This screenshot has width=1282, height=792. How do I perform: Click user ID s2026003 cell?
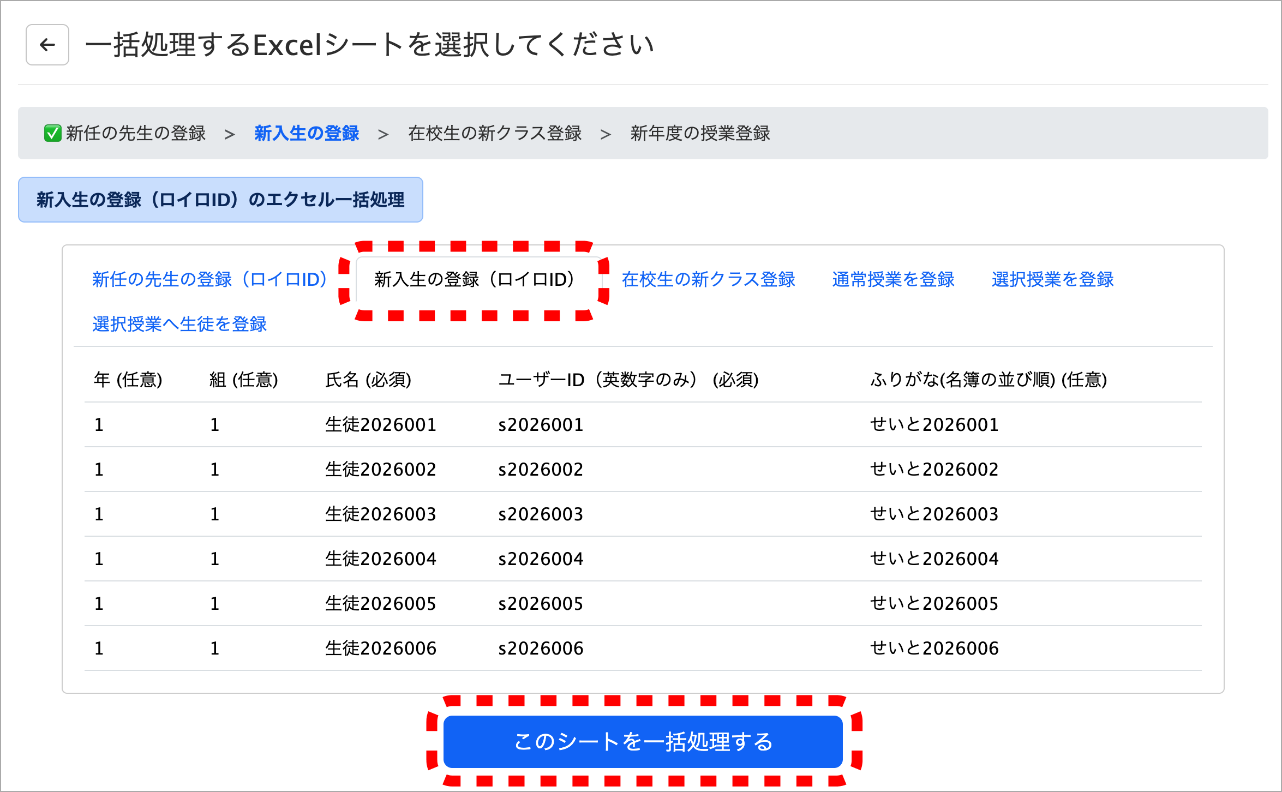(541, 514)
